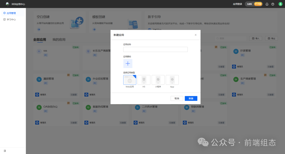
Task: Click the 导入 button
Action: [x=255, y=38]
